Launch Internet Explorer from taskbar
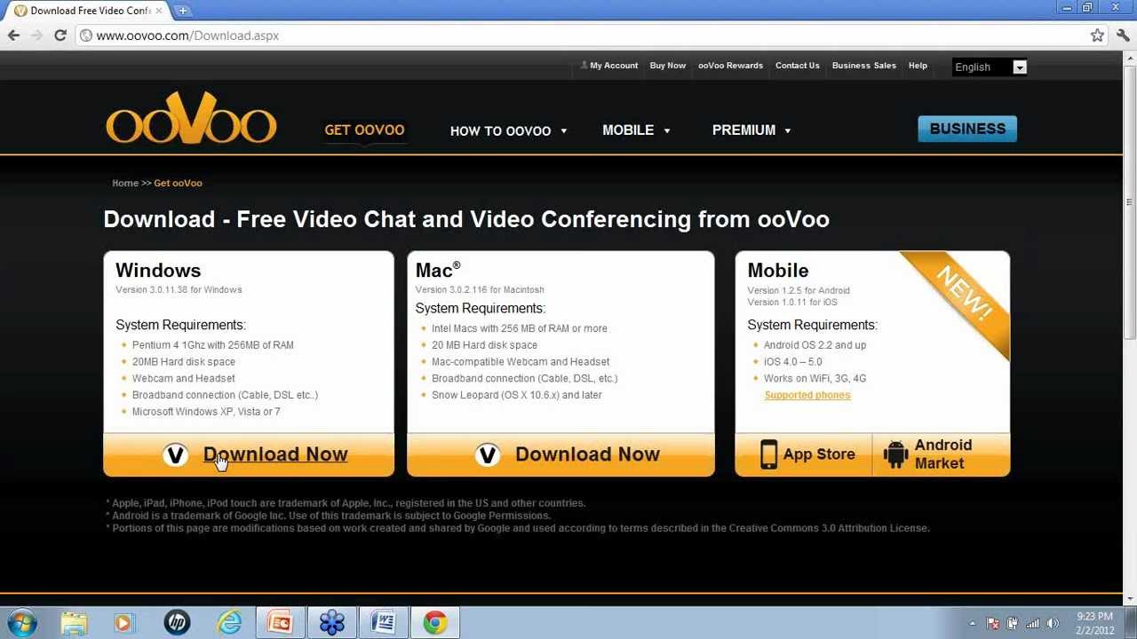 tap(229, 623)
